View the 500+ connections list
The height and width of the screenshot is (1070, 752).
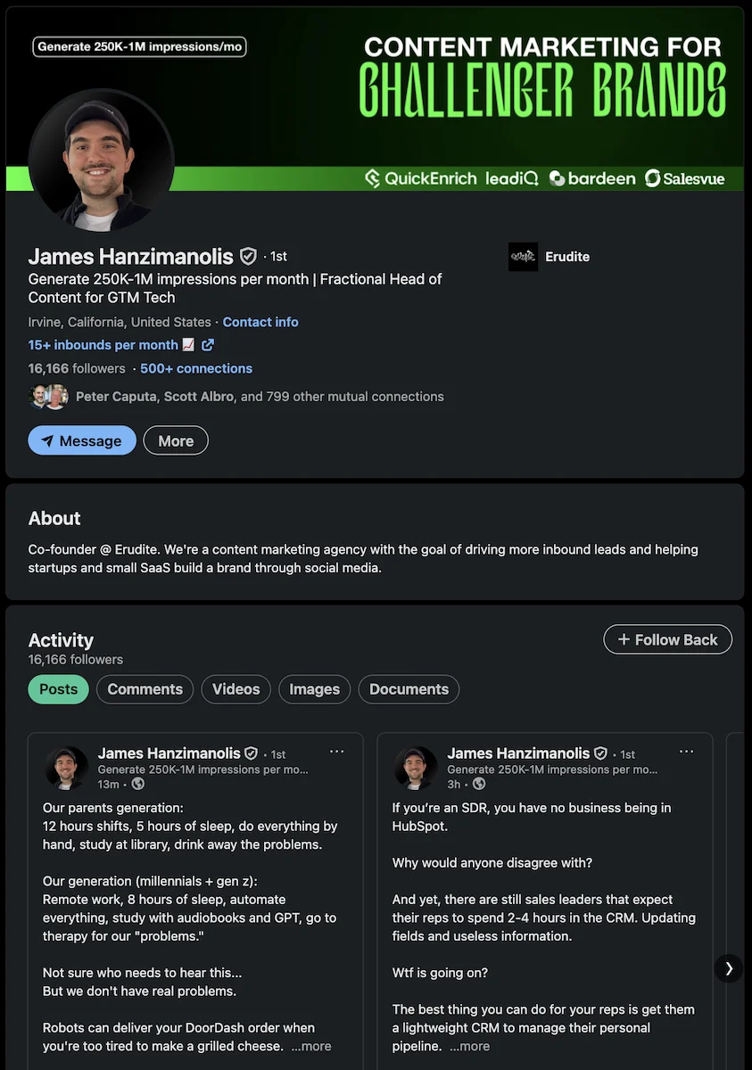coord(195,367)
